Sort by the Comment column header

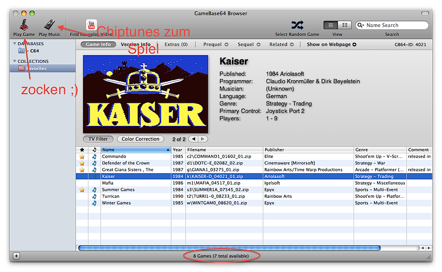[419, 150]
